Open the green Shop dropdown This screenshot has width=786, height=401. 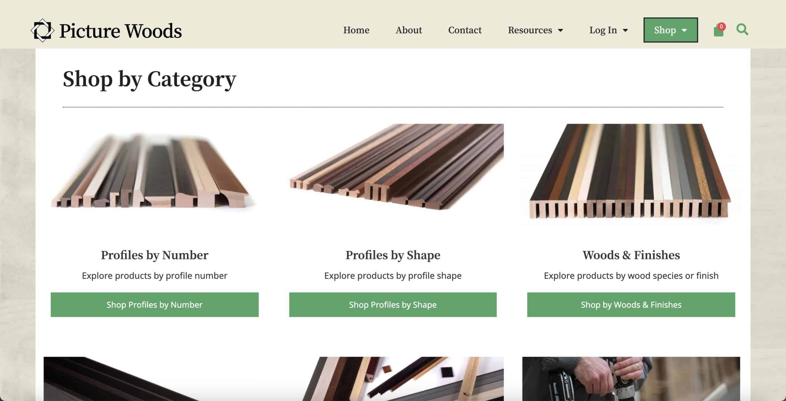[x=671, y=30]
